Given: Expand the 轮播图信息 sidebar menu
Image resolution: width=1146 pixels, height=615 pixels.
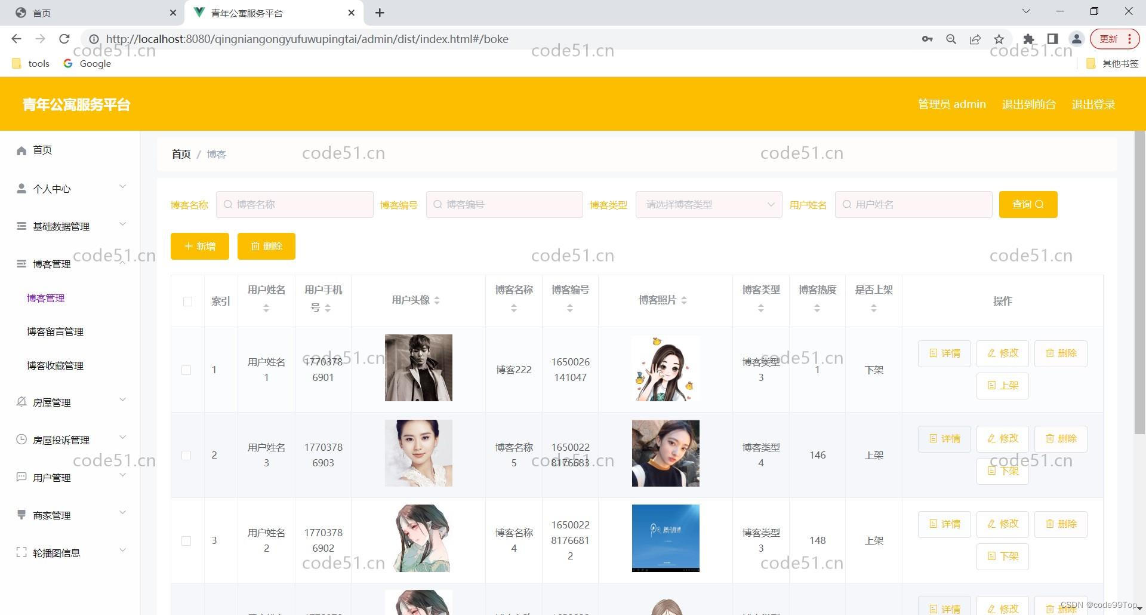Looking at the screenshot, I should point(70,553).
